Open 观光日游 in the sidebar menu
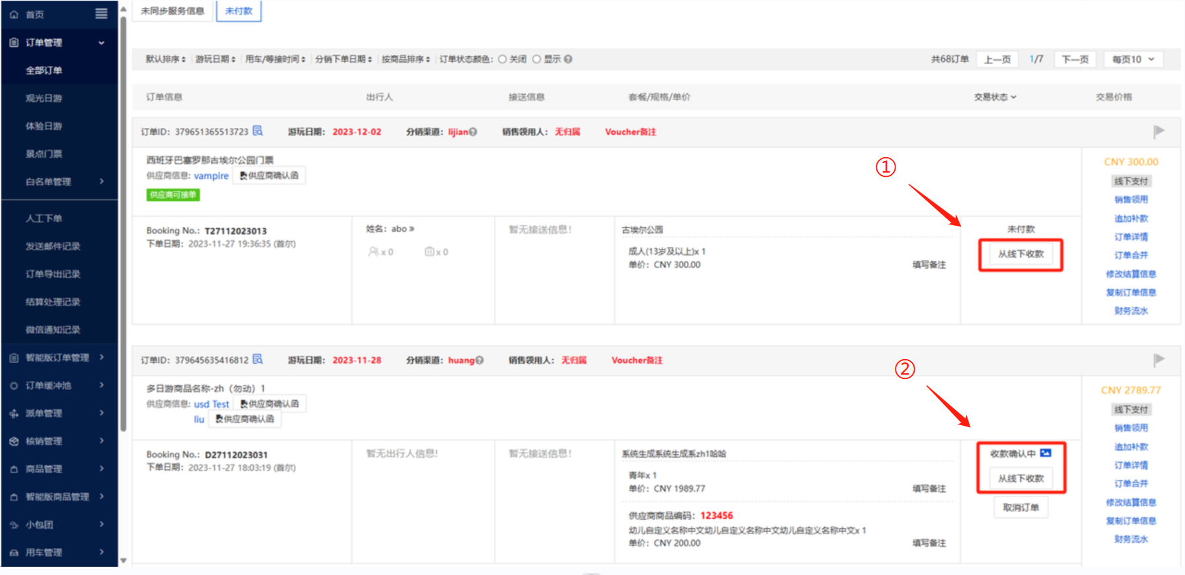This screenshot has width=1185, height=575. 44,98
